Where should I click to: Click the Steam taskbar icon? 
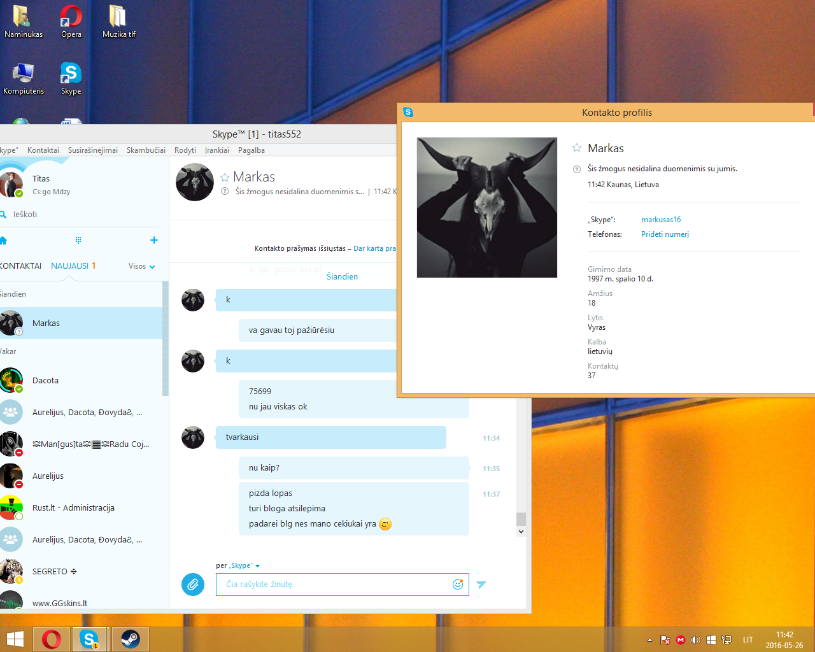(131, 639)
